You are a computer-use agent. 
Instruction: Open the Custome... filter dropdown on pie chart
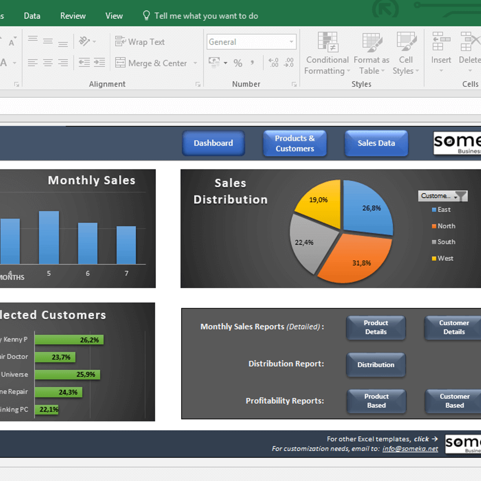pos(443,196)
